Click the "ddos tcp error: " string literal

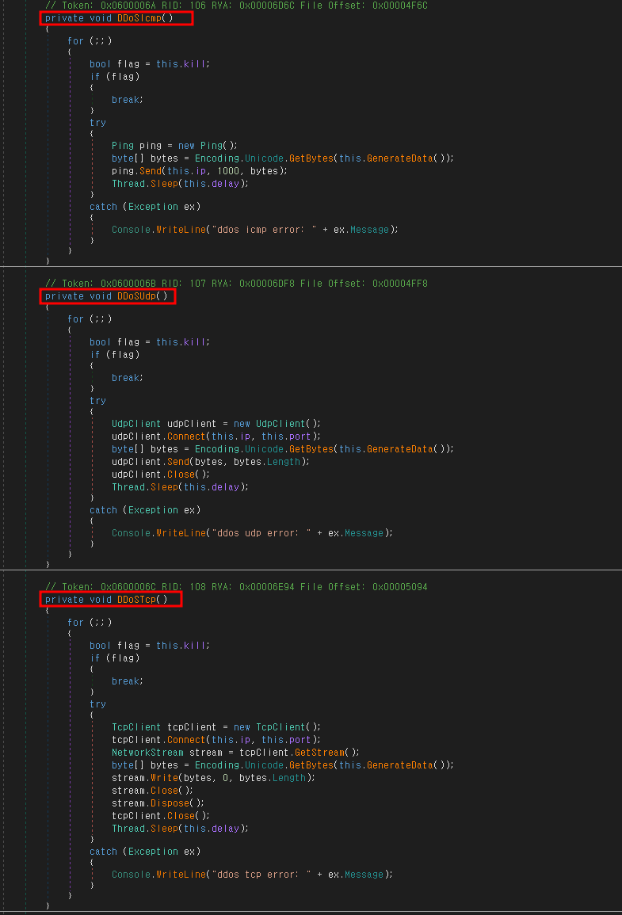[261, 875]
